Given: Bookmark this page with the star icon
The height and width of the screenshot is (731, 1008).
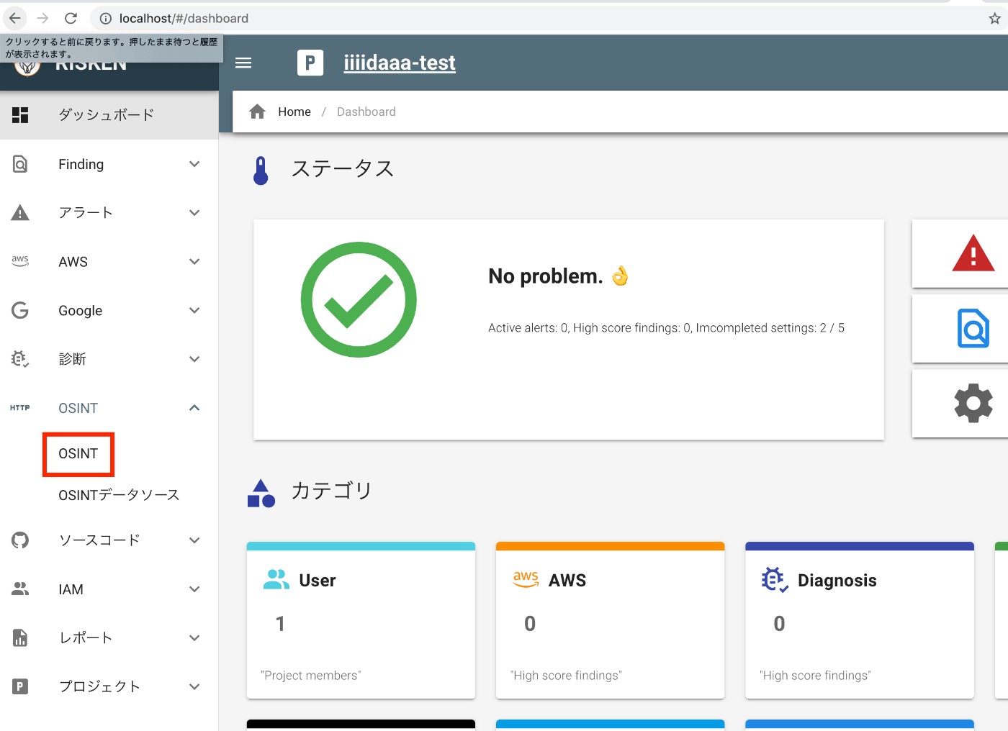Looking at the screenshot, I should (x=994, y=19).
